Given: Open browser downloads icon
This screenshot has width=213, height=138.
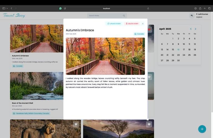Looking at the screenshot, I should tap(196, 8).
